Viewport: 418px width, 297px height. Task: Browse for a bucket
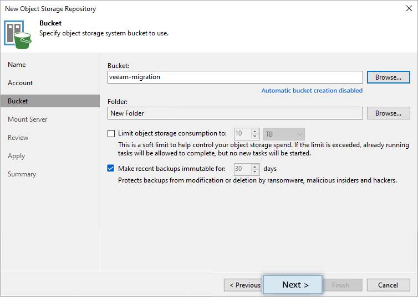coord(389,77)
